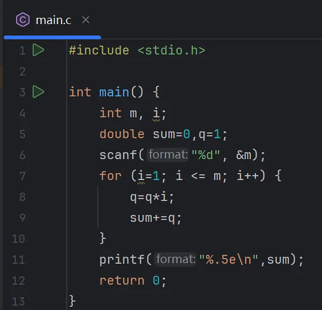Run from the gutter arrow on line 1
Screen dimensions: 322x310
pyautogui.click(x=38, y=50)
